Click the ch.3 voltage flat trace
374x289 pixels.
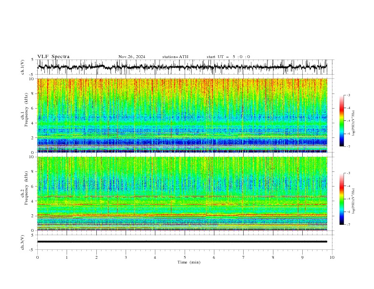[182, 242]
